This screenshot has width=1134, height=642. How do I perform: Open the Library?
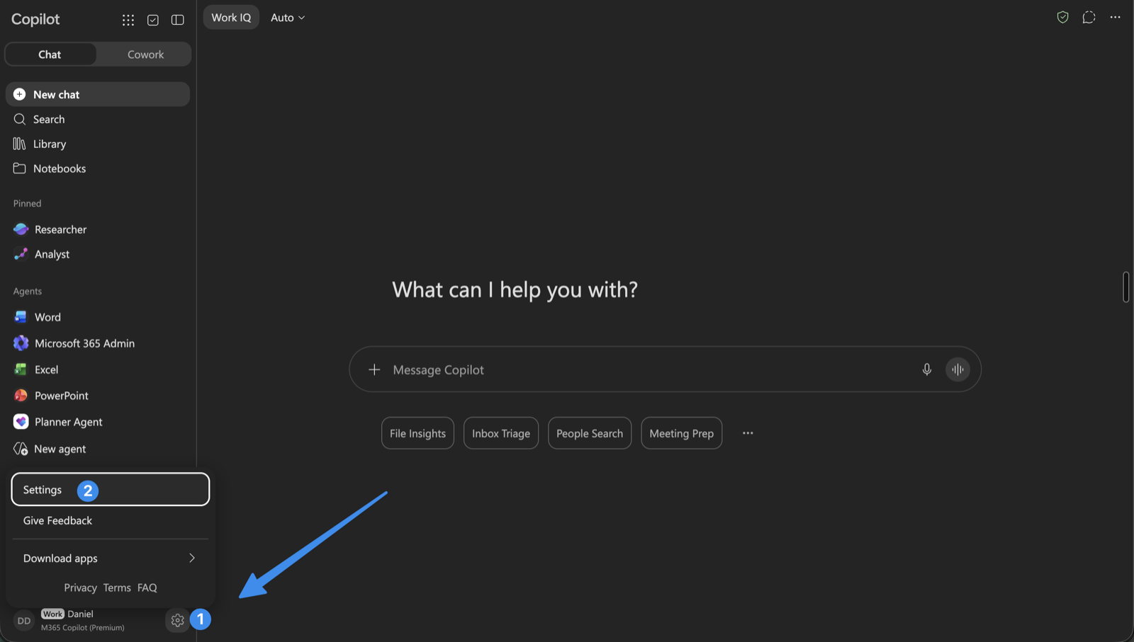98,144
